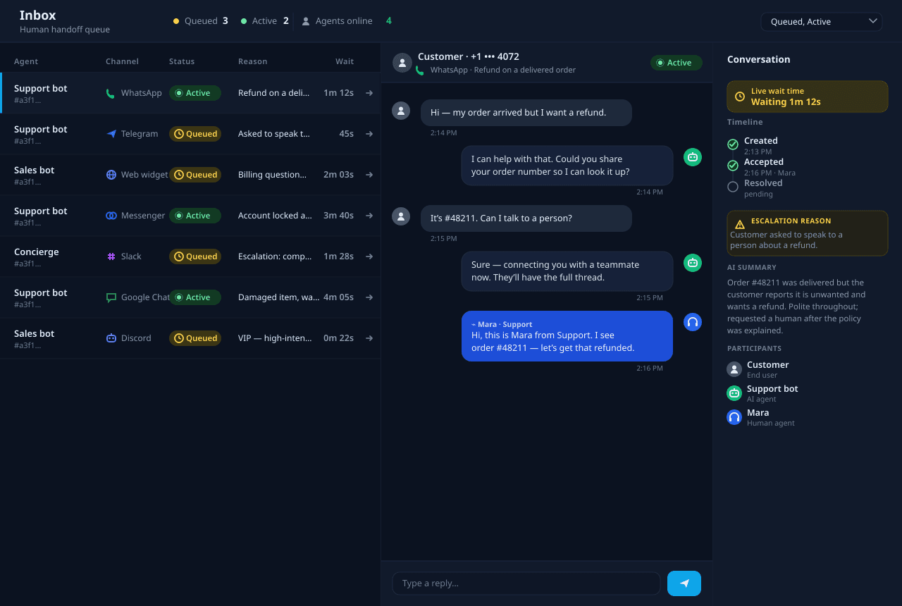Click the Active status of Google Chat row
The width and height of the screenshot is (902, 606).
195,297
